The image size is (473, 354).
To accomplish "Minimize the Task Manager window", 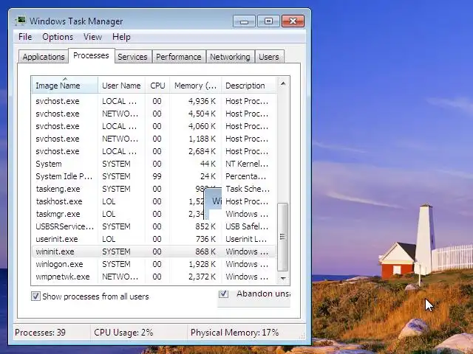I will (x=245, y=21).
